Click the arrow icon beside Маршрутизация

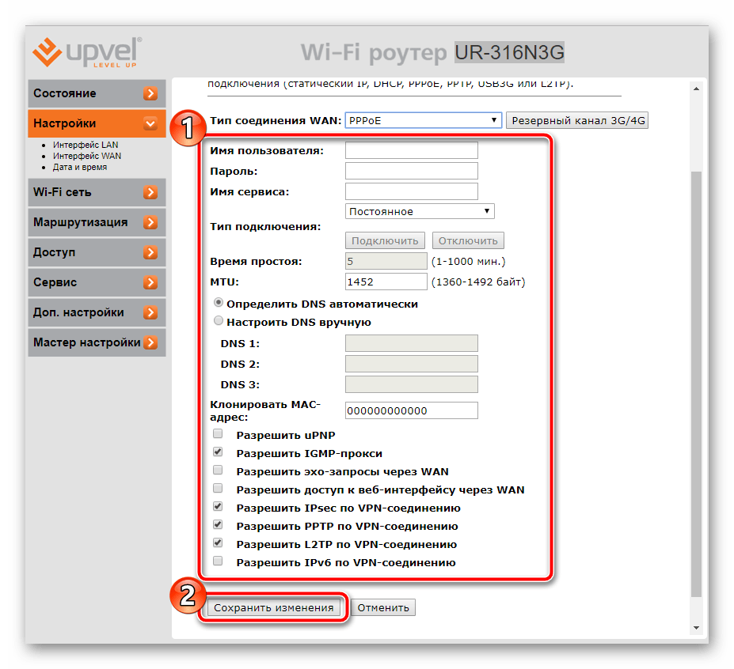pyautogui.click(x=150, y=222)
